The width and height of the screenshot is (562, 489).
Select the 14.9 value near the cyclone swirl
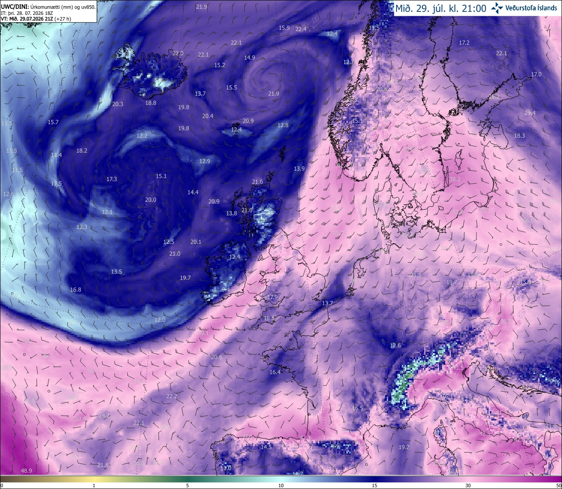(x=249, y=57)
